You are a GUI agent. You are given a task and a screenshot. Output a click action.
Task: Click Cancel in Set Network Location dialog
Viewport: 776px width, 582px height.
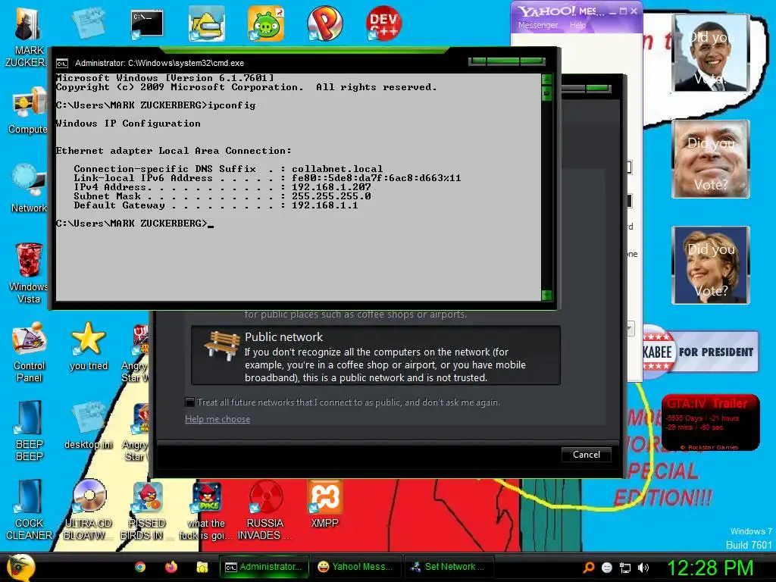587,455
